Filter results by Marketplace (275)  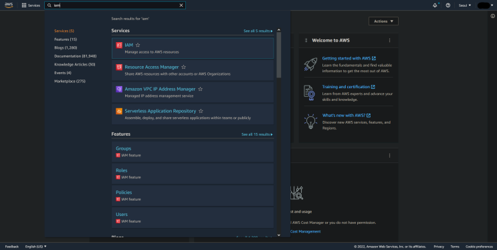[x=70, y=81]
